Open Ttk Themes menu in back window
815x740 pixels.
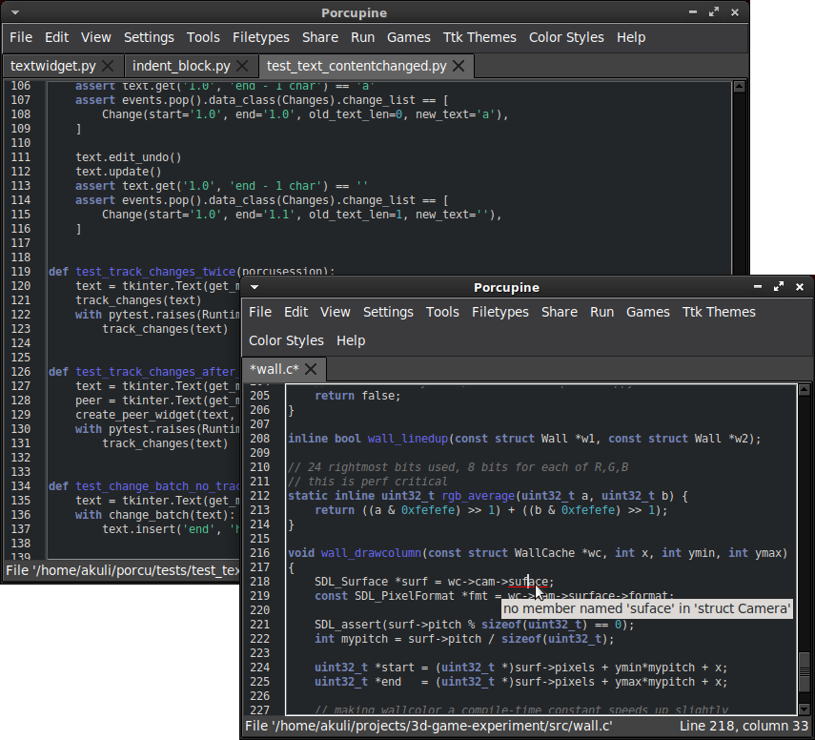click(x=479, y=37)
